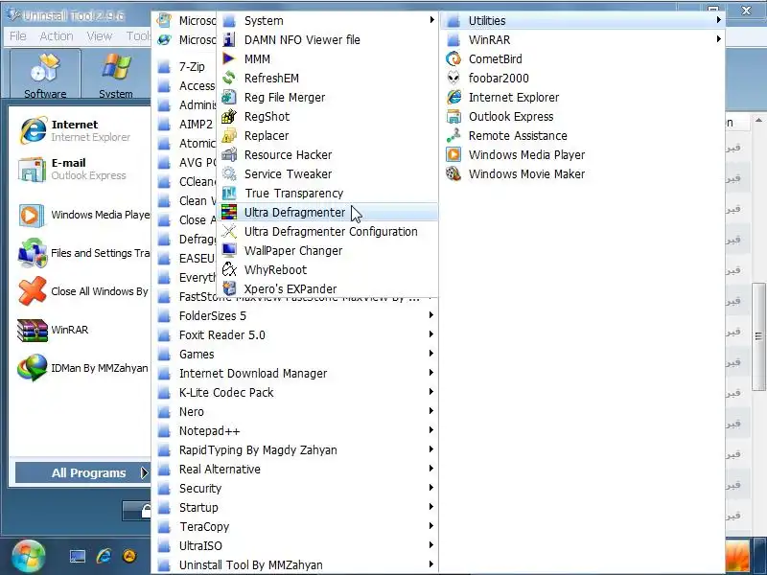Click the Software toolbar button in Uninstall Tool
This screenshot has height=575, width=767.
[x=45, y=75]
